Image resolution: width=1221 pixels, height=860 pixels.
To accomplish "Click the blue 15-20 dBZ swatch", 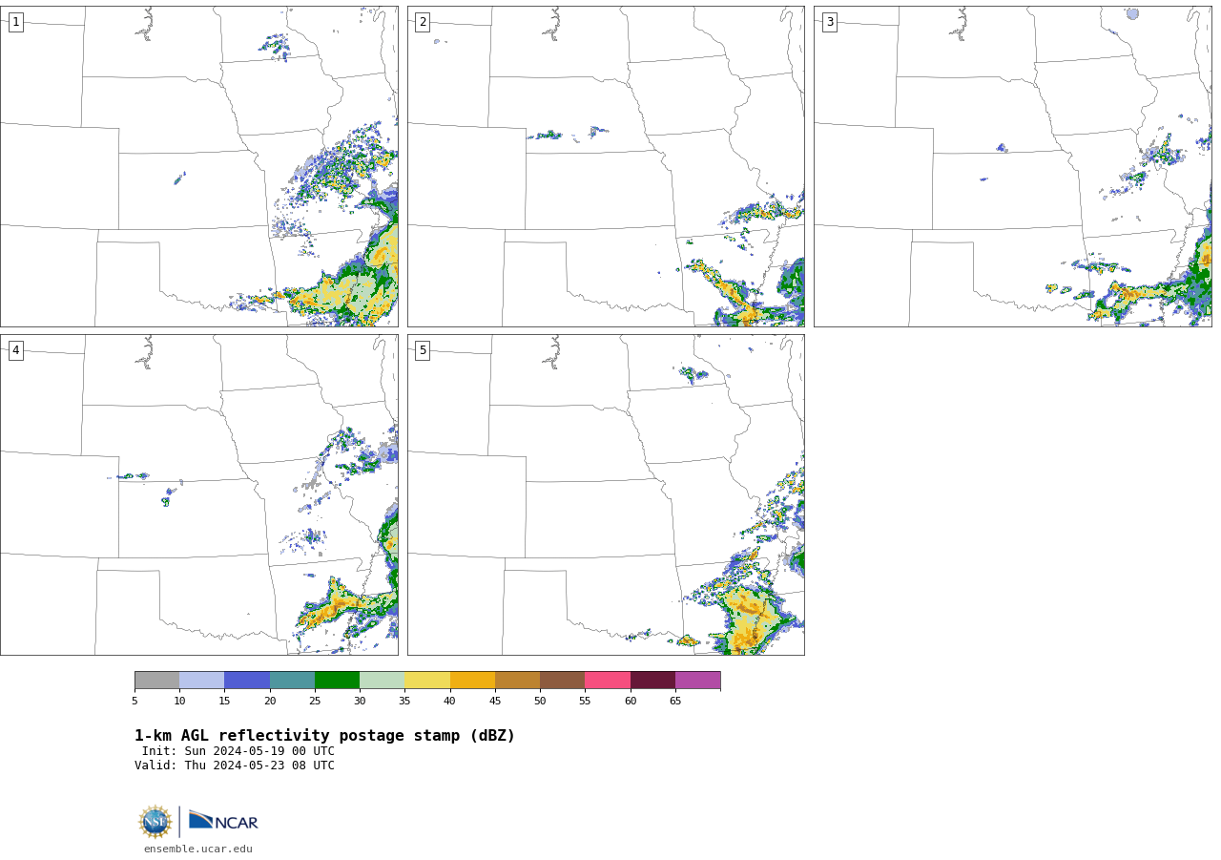I will tap(247, 681).
